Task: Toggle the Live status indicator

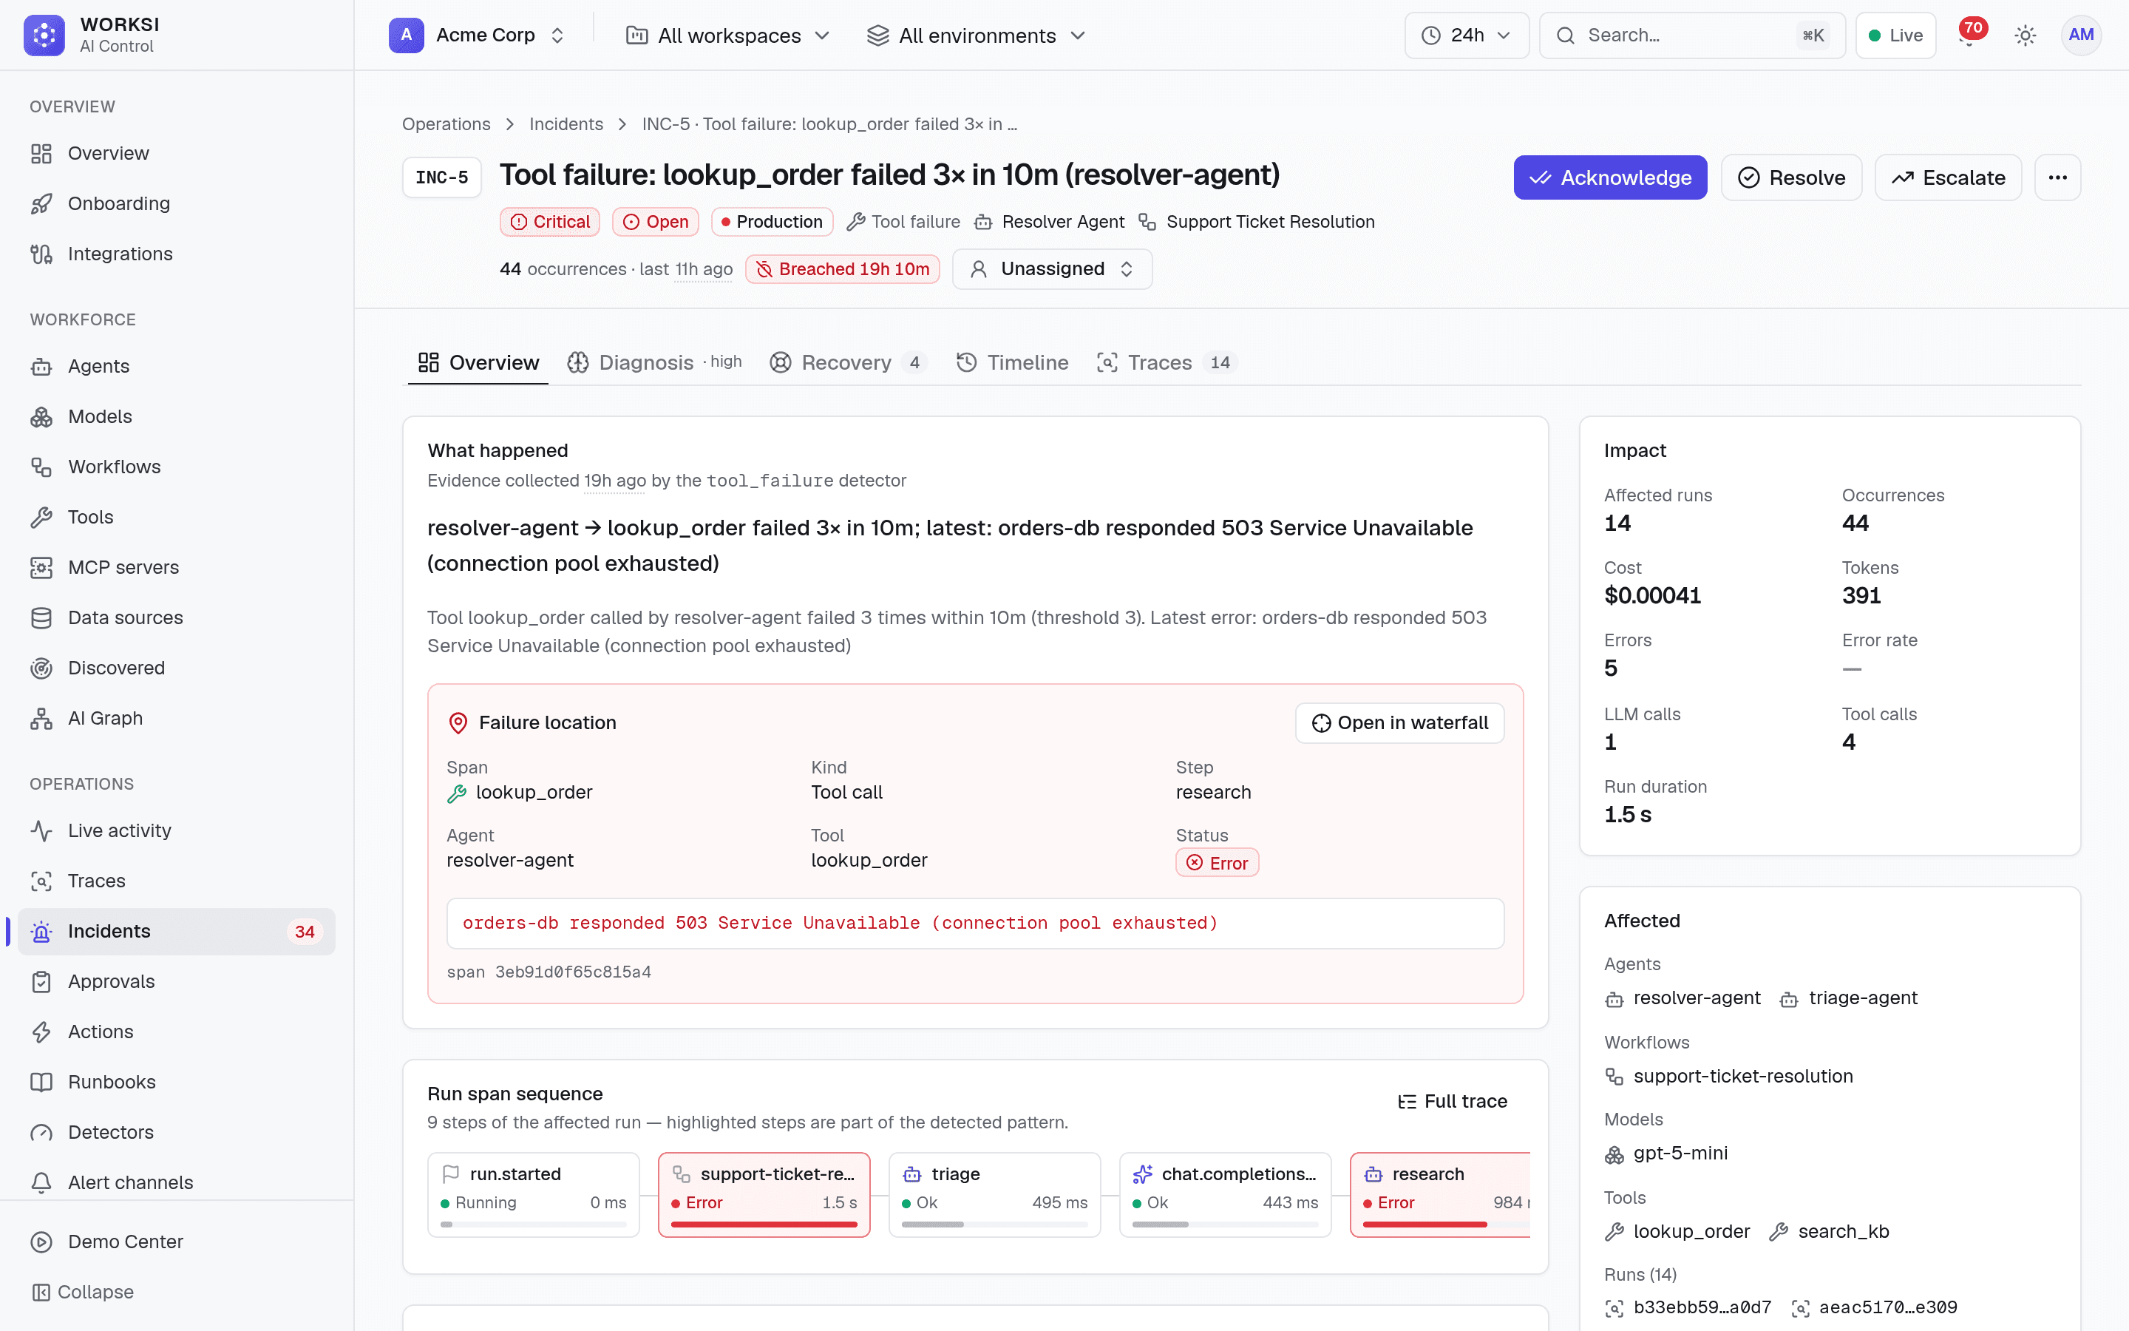Action: tap(1895, 35)
